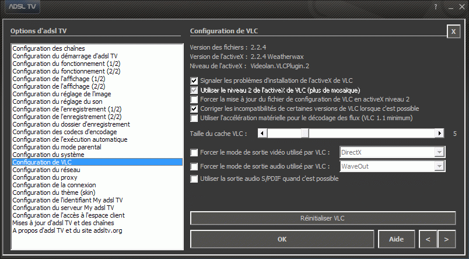
Task: Select Configuration de l'enregistrement (1/2)
Action: point(97,109)
